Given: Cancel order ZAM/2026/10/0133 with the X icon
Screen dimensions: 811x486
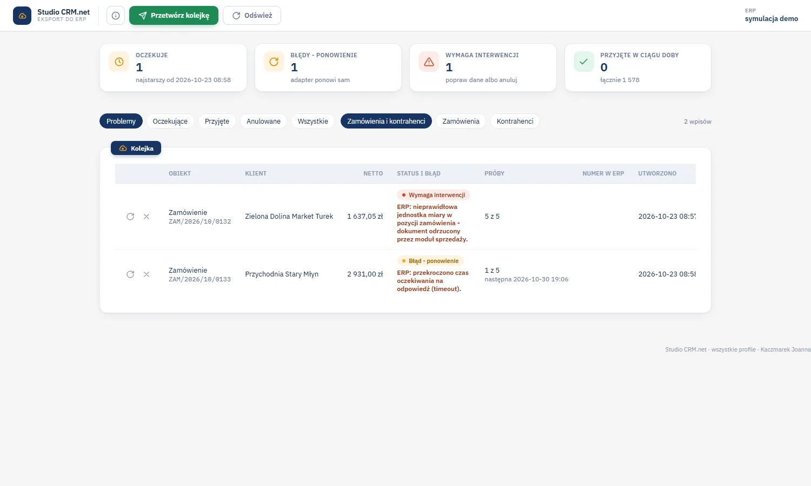Looking at the screenshot, I should point(147,274).
